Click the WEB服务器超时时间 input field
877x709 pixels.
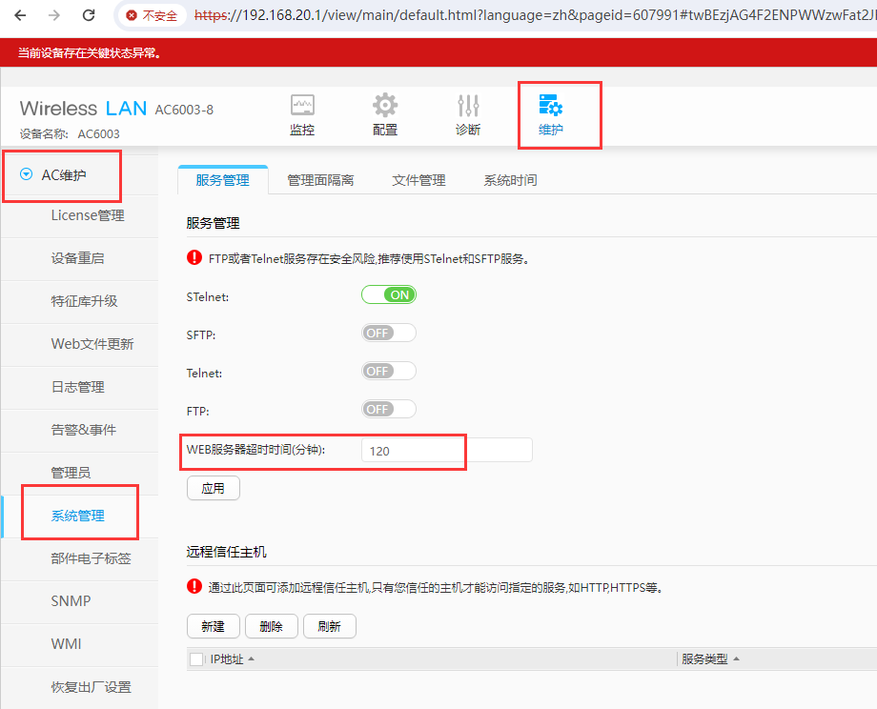coord(447,451)
